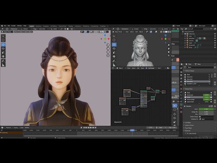This screenshot has width=217, height=163.
Task: Select the Rotate tool in the rendered character viewport
Action: pyautogui.click(x=3, y=48)
